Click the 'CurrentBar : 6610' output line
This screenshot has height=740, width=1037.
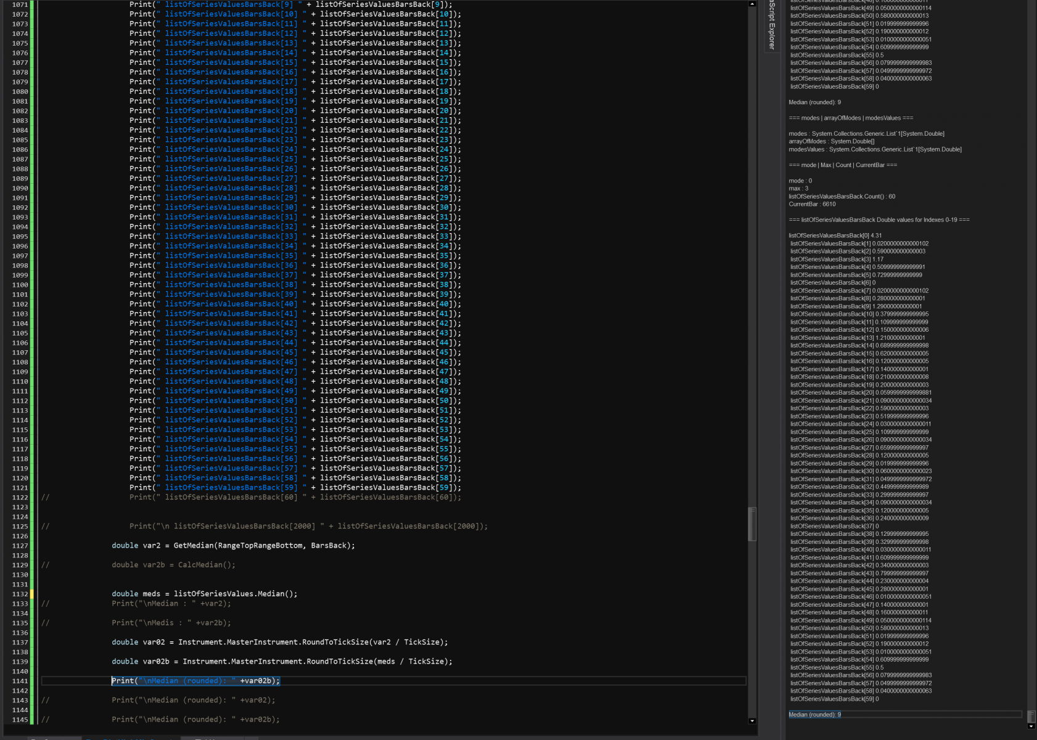(812, 204)
